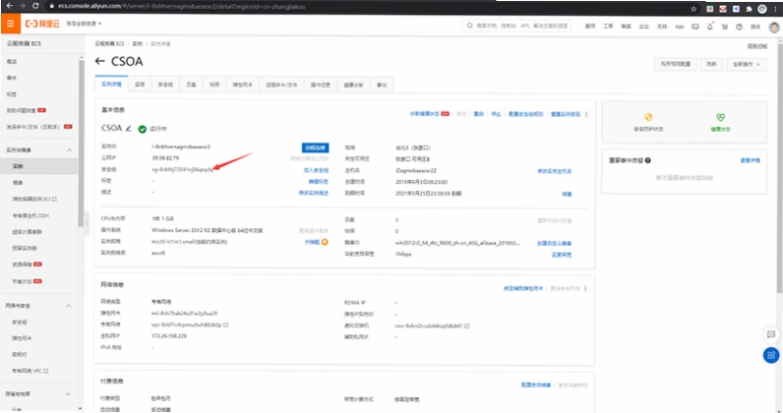Viewport: 783px width, 413px height.
Task: Click the help icon beside important events heading
Action: (x=647, y=160)
